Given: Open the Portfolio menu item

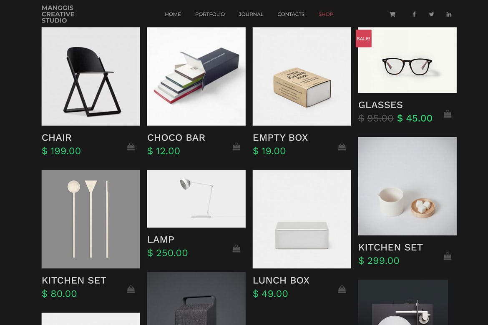Looking at the screenshot, I should tap(210, 14).
